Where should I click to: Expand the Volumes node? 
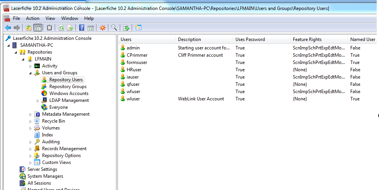click(31, 128)
